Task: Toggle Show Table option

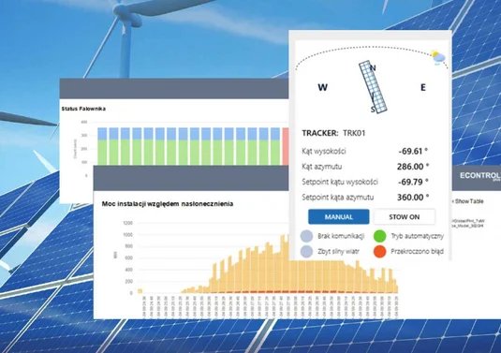Action: coord(468,201)
